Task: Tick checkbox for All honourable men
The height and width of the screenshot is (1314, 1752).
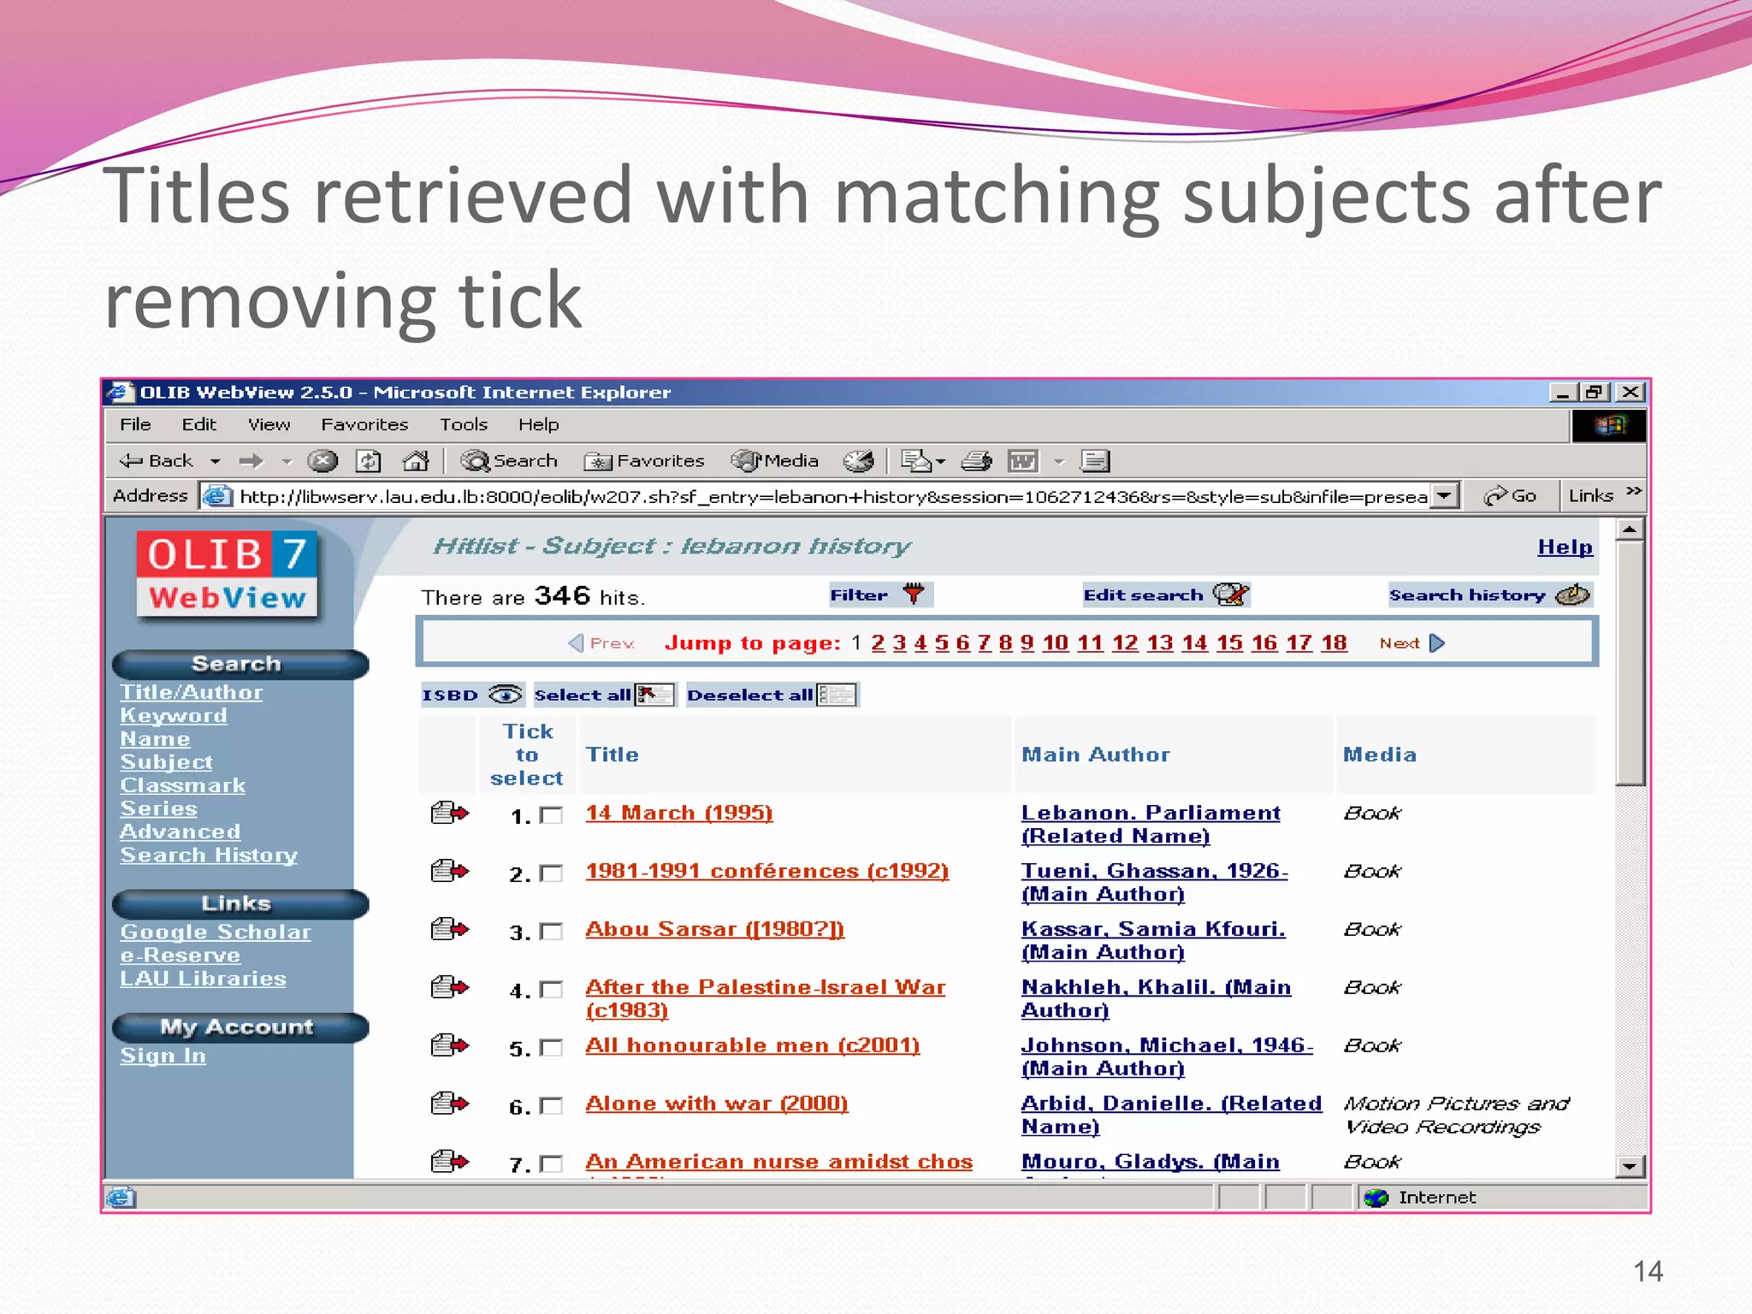Action: click(x=553, y=1048)
